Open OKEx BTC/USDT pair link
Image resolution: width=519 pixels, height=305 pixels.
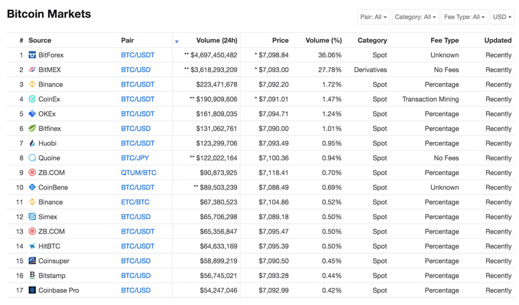tap(138, 114)
